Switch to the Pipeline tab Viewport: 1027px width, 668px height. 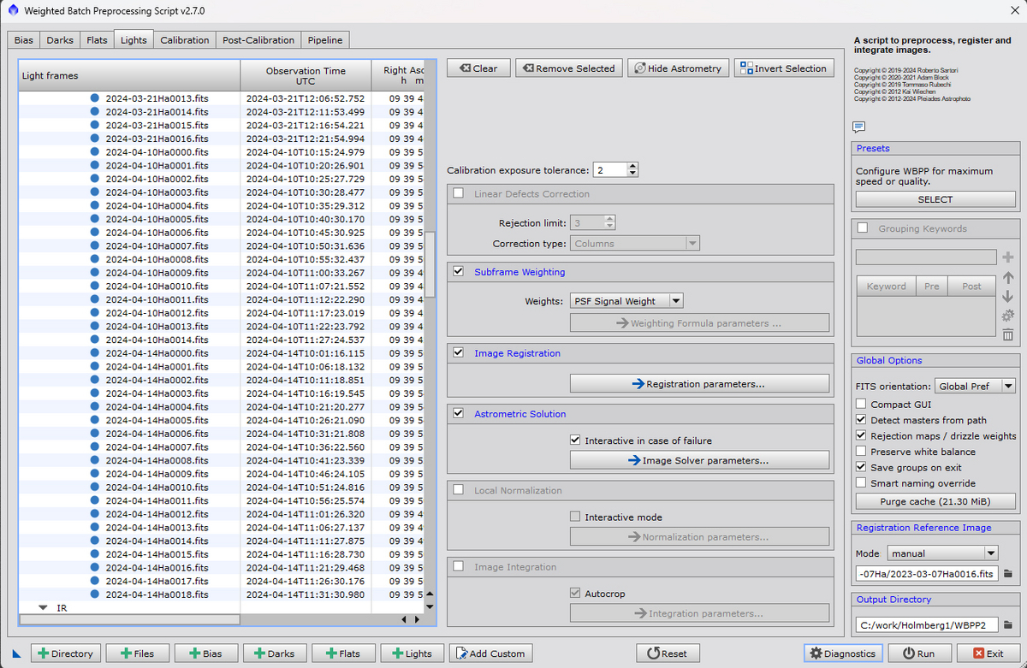[x=325, y=40]
